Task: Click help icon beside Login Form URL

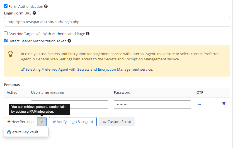Action: (x=34, y=13)
